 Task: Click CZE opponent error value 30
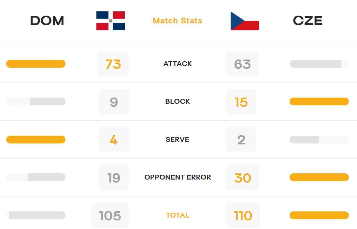[x=242, y=177]
